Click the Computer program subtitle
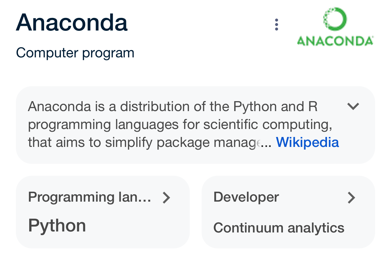391x257 pixels. 75,52
